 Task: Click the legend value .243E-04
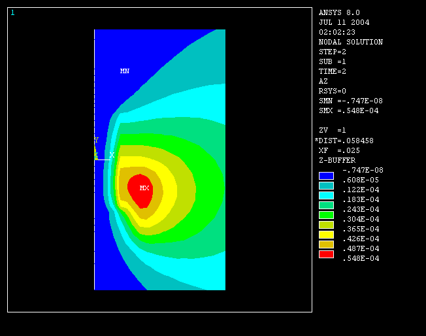click(x=361, y=209)
